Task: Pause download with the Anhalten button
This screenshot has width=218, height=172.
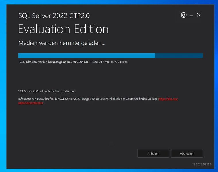Action: point(153,153)
